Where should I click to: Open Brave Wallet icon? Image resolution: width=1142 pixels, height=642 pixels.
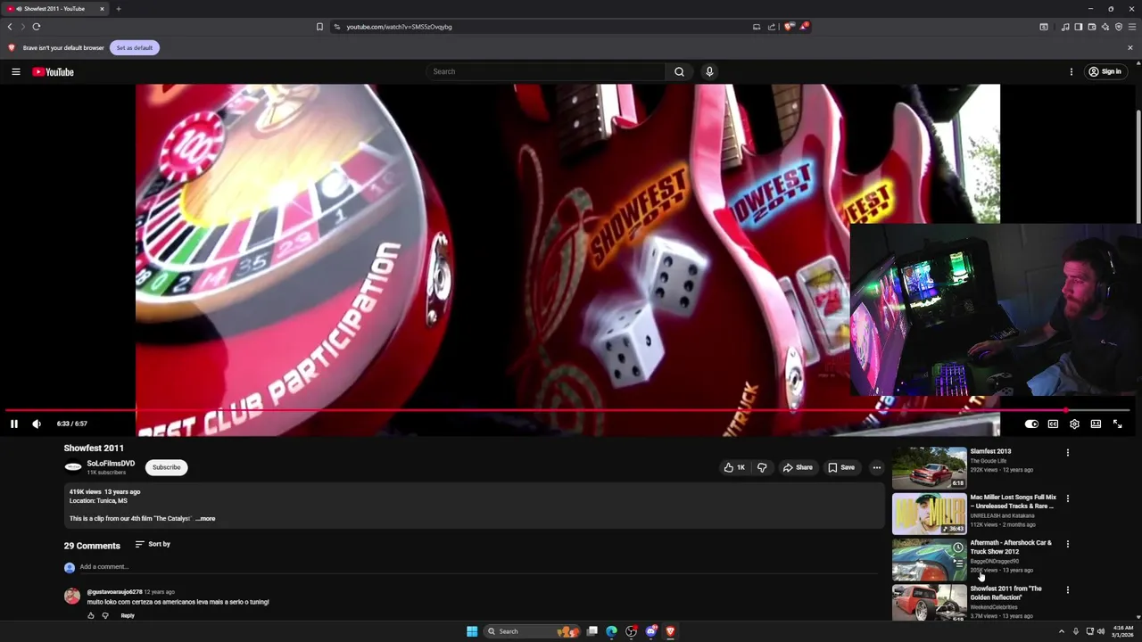(x=1092, y=27)
